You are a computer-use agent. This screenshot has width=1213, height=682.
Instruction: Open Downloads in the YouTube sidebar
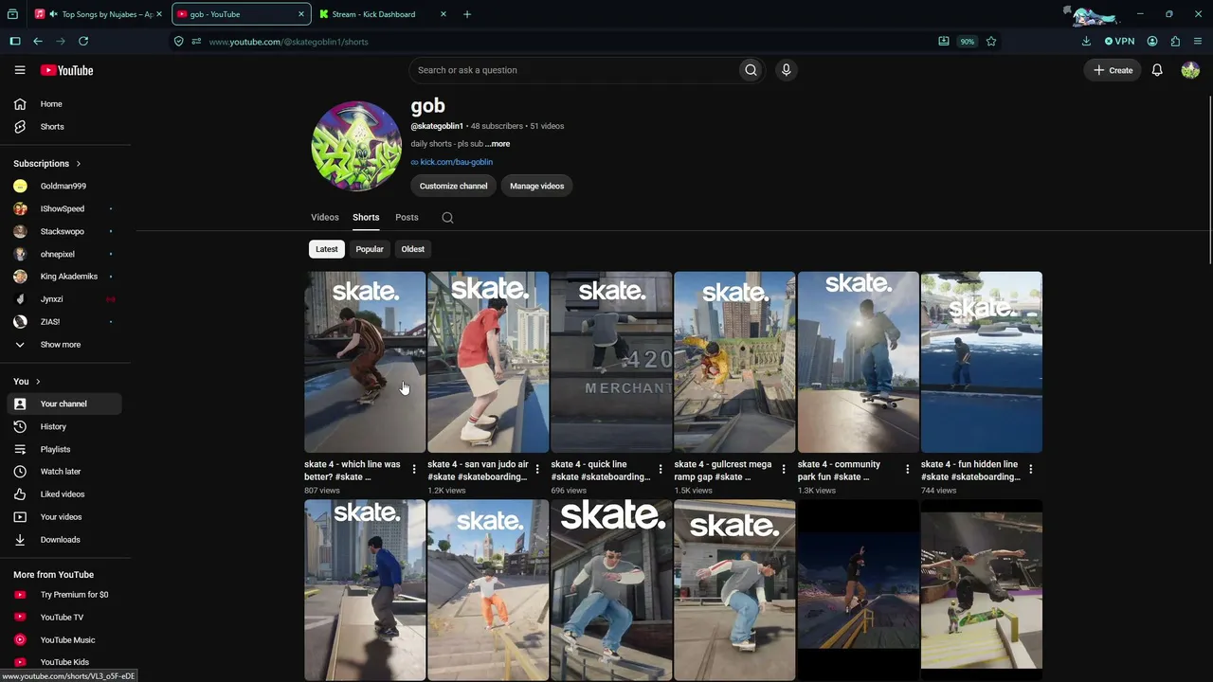pos(64,540)
